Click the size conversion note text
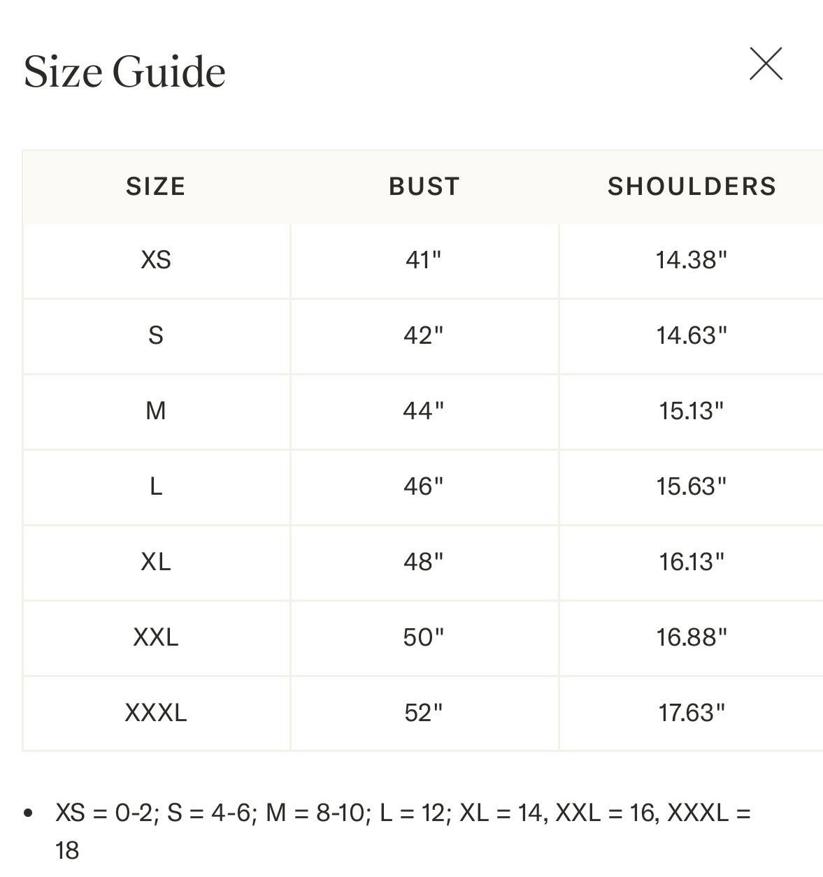The height and width of the screenshot is (877, 823). point(403,832)
